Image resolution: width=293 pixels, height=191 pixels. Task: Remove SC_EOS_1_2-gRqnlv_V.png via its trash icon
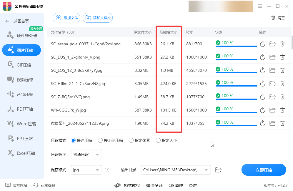point(282,57)
